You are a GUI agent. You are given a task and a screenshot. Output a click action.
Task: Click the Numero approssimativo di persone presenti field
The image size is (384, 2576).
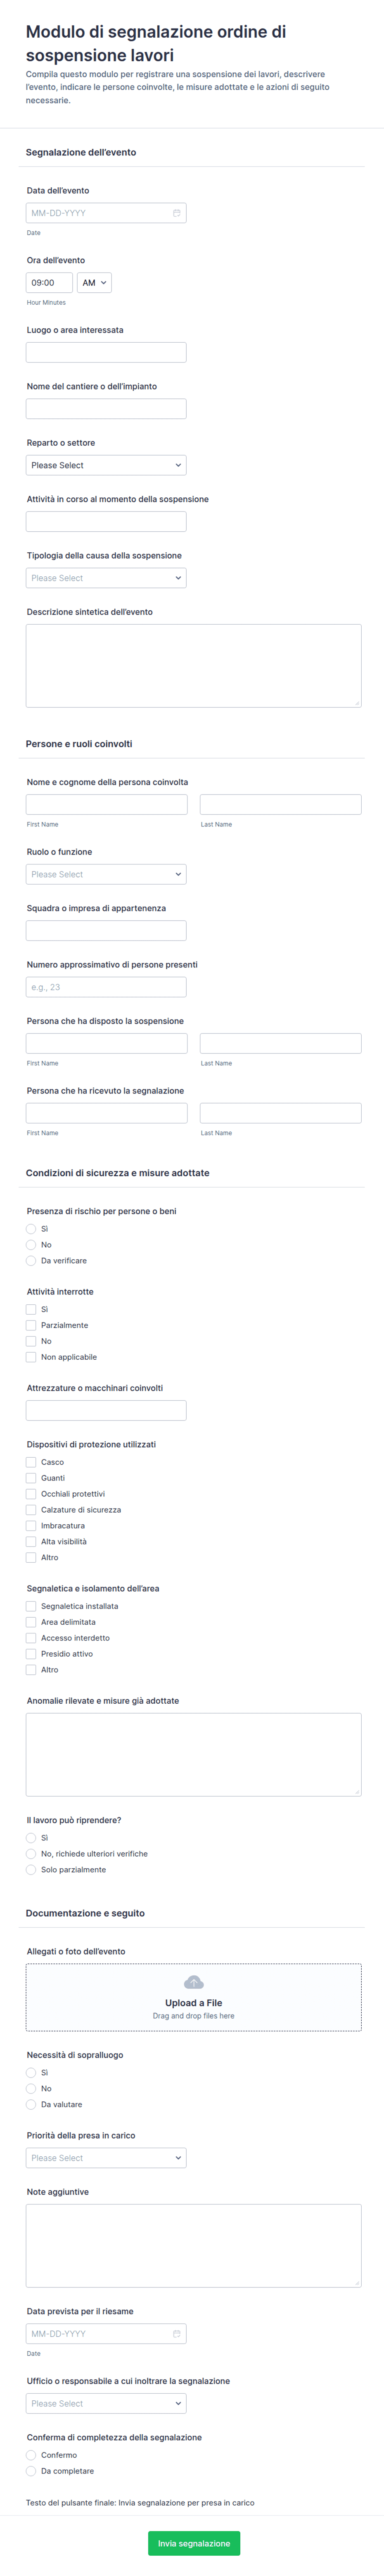pos(106,987)
